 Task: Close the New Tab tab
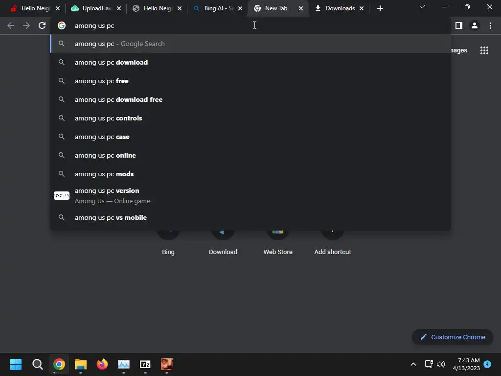point(301,8)
